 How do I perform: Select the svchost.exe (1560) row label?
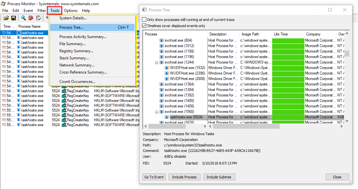[x=179, y=112]
